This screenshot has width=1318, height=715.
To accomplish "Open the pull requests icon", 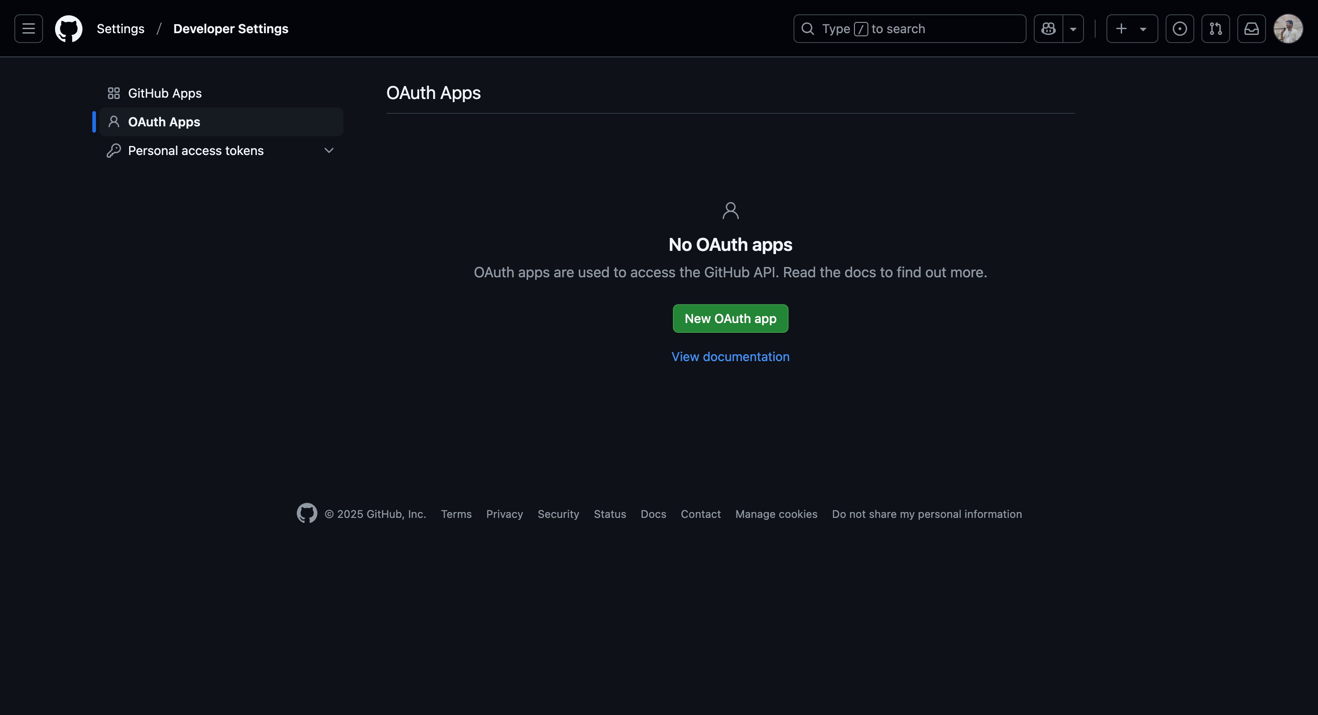I will point(1216,29).
